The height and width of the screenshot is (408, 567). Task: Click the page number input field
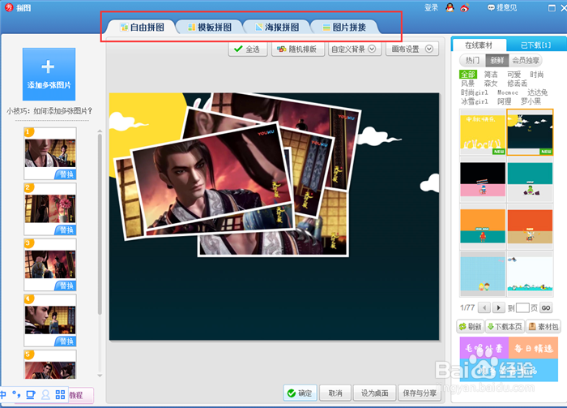tap(522, 307)
